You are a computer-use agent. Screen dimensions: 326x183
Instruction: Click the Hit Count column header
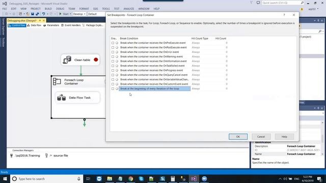coord(221,39)
